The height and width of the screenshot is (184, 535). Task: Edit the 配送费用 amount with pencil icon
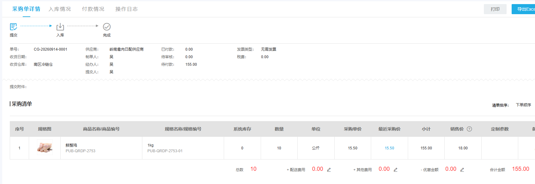(329, 170)
